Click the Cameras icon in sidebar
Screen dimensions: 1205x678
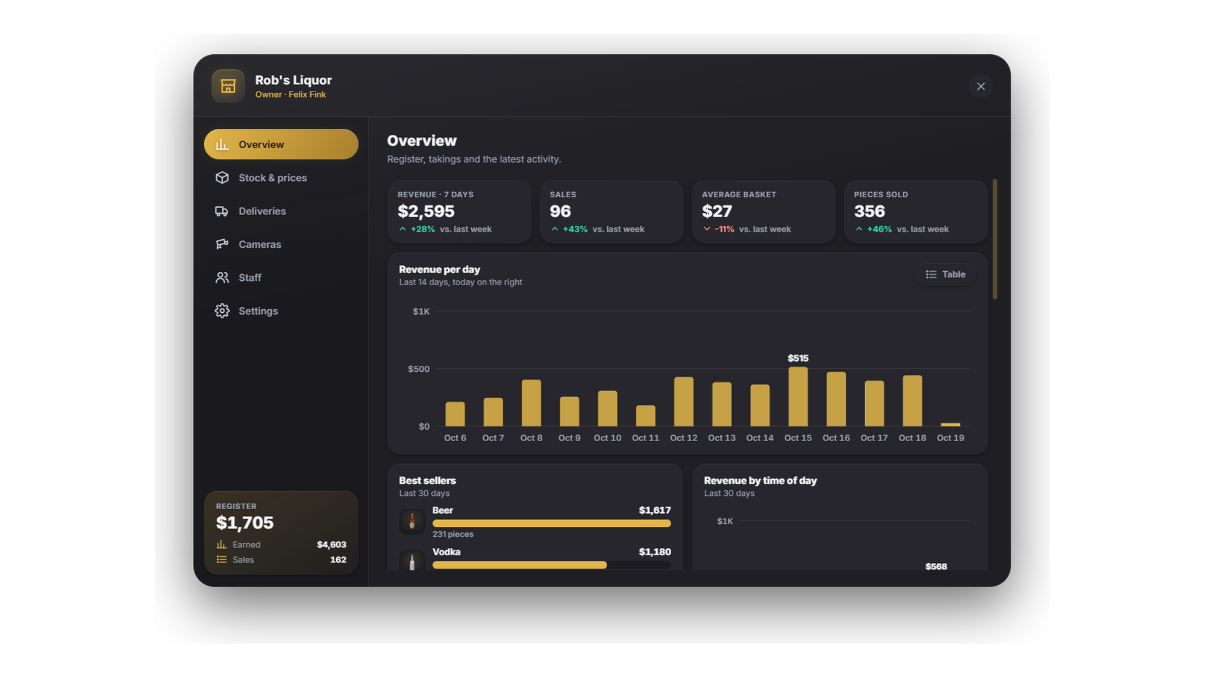tap(222, 244)
